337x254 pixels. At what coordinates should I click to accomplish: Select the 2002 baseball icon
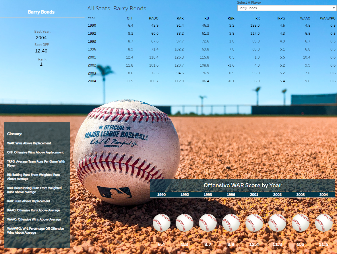277,222
